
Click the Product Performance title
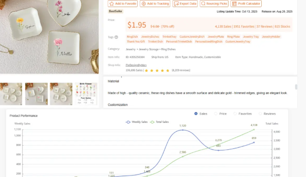coord(23,116)
